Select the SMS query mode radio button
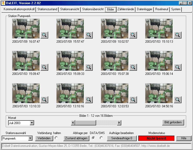The width and height of the screenshot is (193, 150). tap(101, 138)
